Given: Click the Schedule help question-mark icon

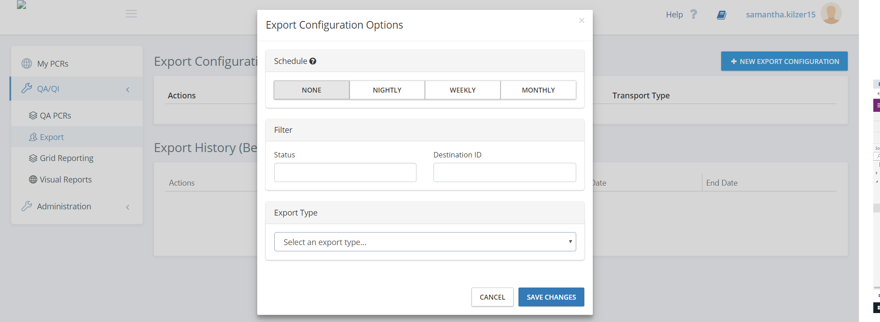Looking at the screenshot, I should pos(313,61).
